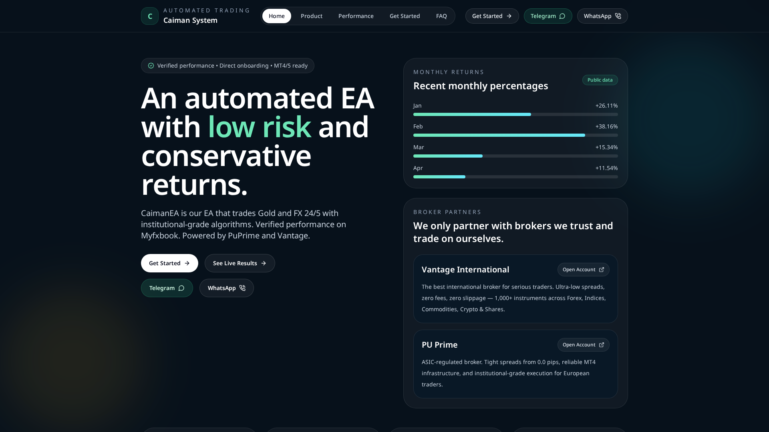This screenshot has height=432, width=769.
Task: Select the Home tab in navigation
Action: click(x=276, y=16)
